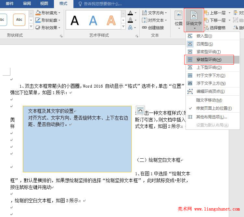
Task: Select Move with Text 随文字移动(M)
Action: pyautogui.click(x=213, y=100)
